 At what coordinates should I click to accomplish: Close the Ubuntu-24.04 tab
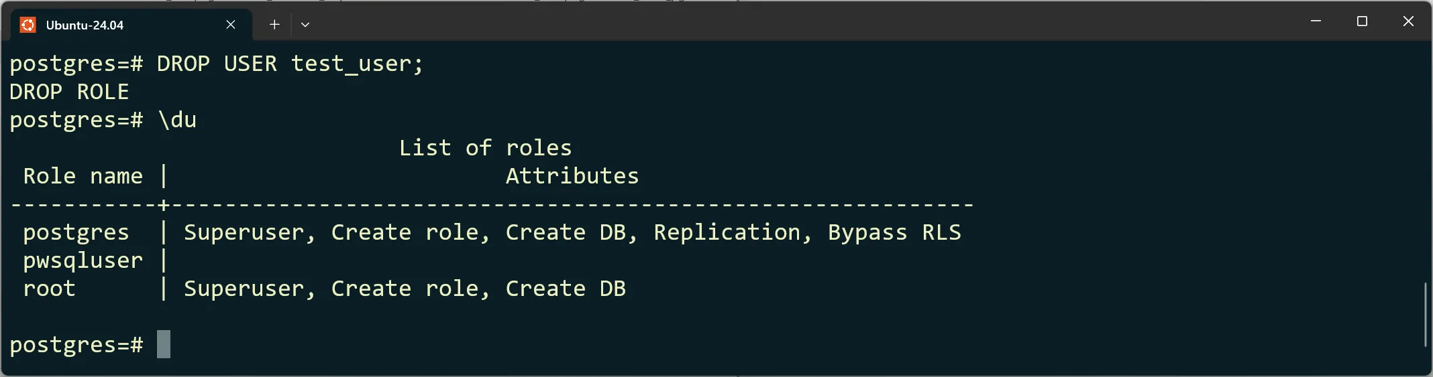(x=230, y=25)
